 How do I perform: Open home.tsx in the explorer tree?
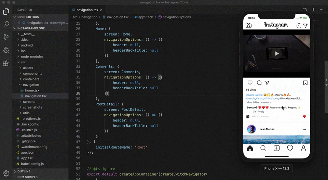click(40, 91)
